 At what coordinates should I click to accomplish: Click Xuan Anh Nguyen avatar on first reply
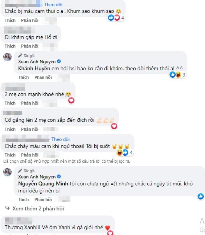tap(7, 57)
